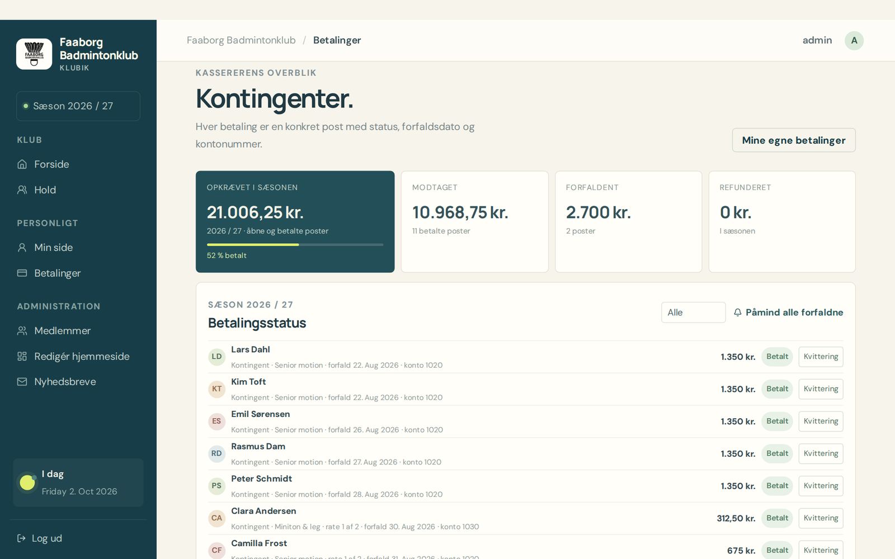Open Nyhedsbreve in the sidebar

coord(78,382)
